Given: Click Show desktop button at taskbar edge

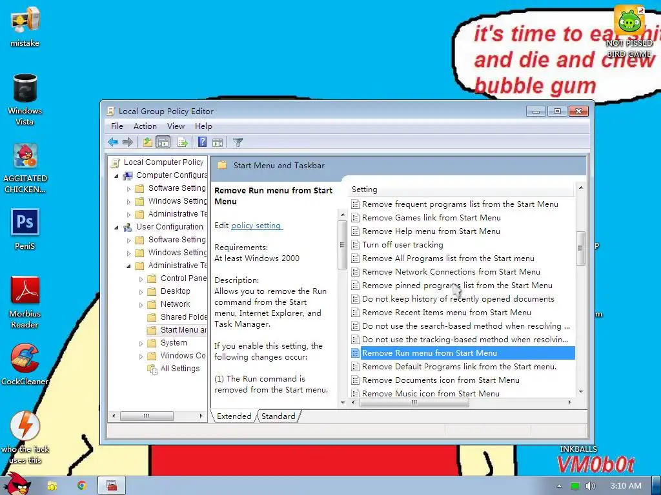Looking at the screenshot, I should pos(656,485).
